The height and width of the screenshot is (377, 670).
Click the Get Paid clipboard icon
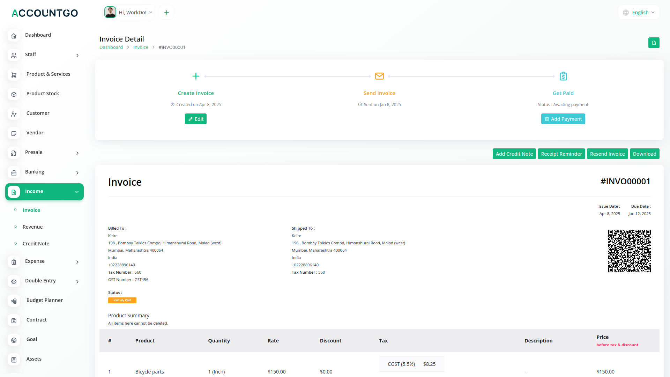(563, 76)
